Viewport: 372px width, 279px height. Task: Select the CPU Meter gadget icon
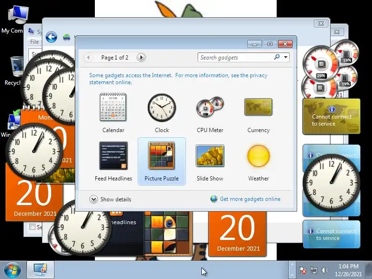[210, 106]
